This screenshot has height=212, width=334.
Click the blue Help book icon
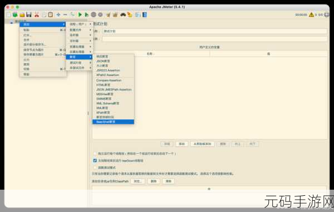coord(145,15)
